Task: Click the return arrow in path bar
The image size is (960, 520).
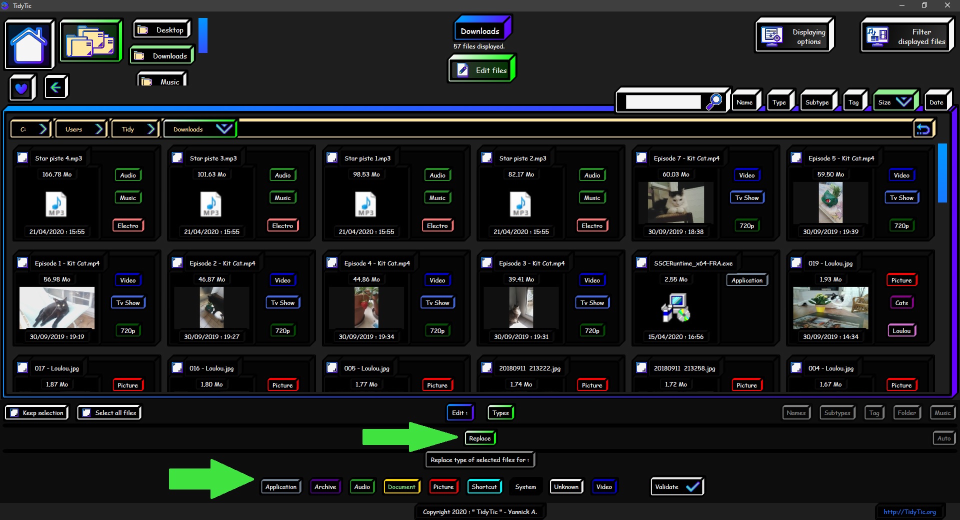Action: 923,129
